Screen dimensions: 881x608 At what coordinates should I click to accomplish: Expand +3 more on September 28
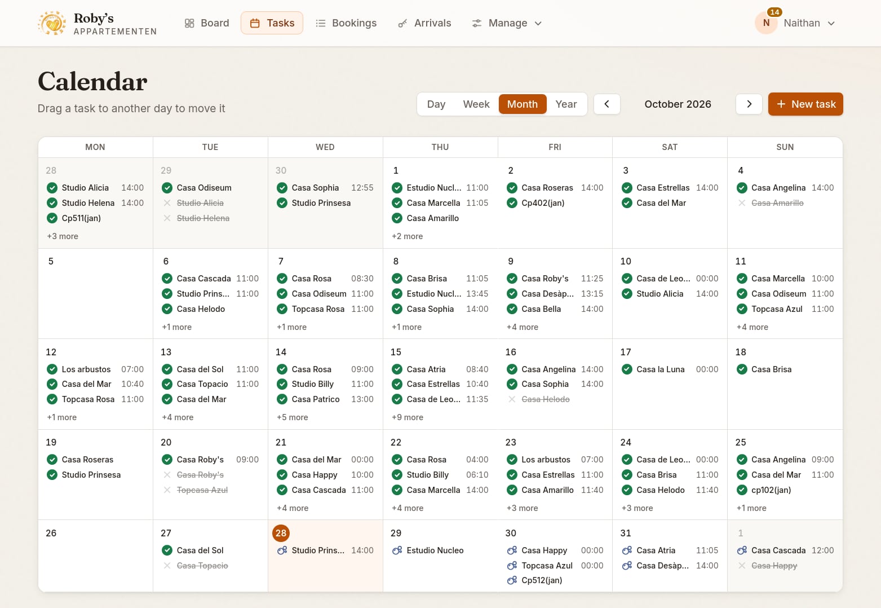63,236
